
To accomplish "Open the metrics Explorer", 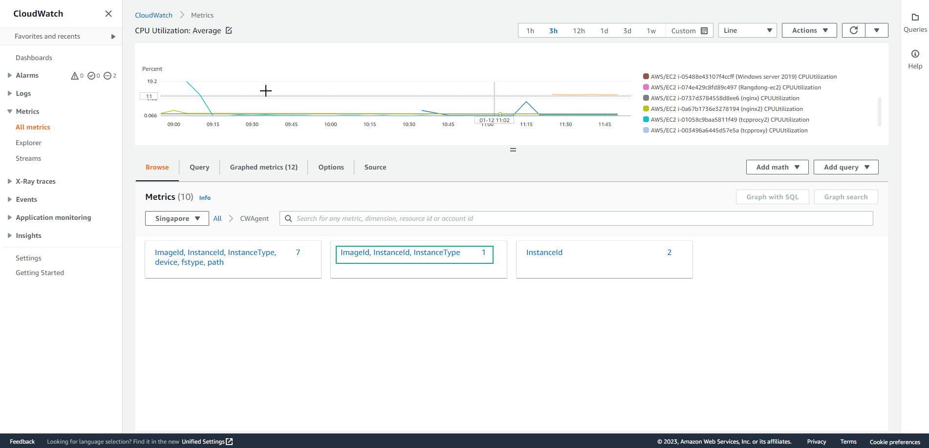I will 28,143.
